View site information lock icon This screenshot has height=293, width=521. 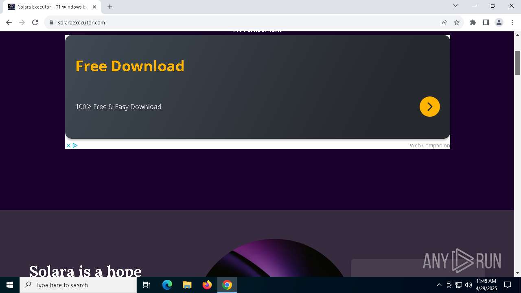[x=51, y=22]
